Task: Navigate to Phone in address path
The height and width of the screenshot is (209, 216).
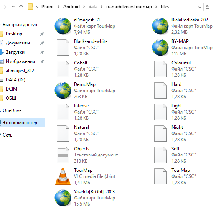Action: [48, 7]
